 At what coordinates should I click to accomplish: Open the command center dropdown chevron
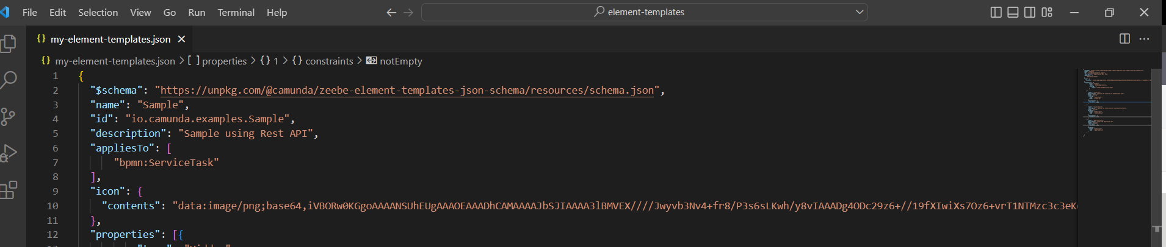click(860, 12)
